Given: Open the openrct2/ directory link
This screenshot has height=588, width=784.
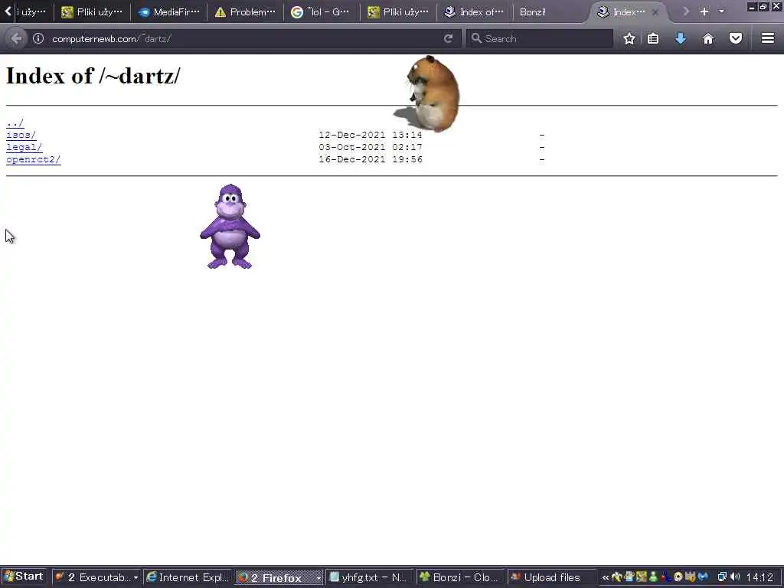Looking at the screenshot, I should point(34,159).
